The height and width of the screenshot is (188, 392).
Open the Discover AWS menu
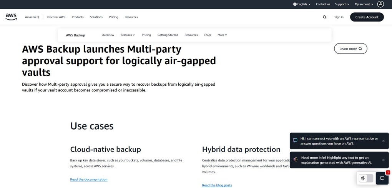[56, 17]
